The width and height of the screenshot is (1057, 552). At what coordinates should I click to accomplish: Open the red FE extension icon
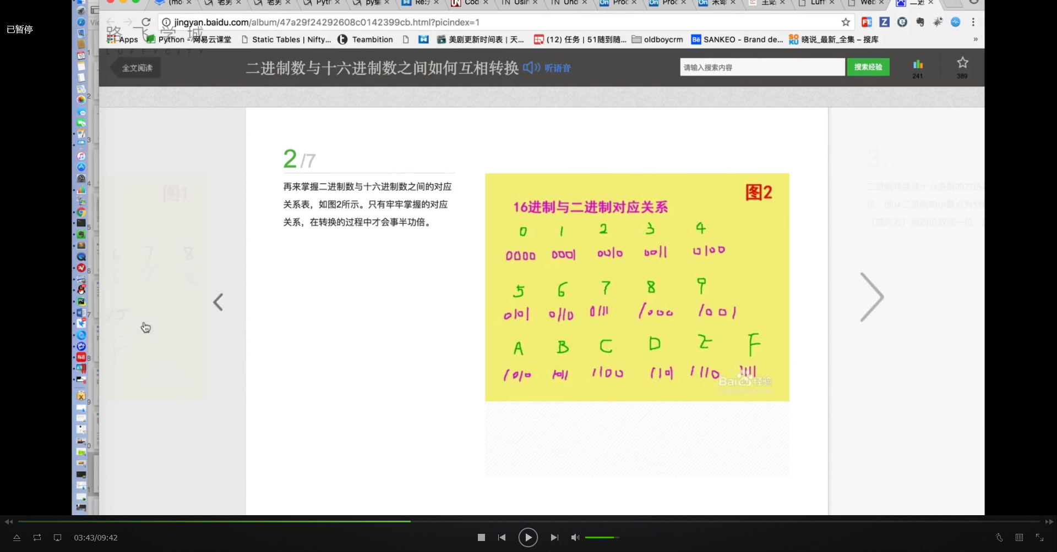pos(867,22)
